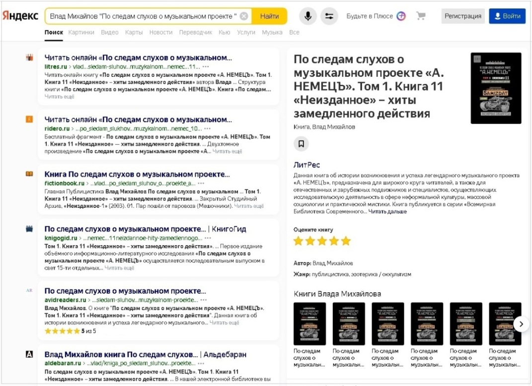This screenshot has width=532, height=386.
Task: Switch to the Карты tab
Action: (134, 32)
